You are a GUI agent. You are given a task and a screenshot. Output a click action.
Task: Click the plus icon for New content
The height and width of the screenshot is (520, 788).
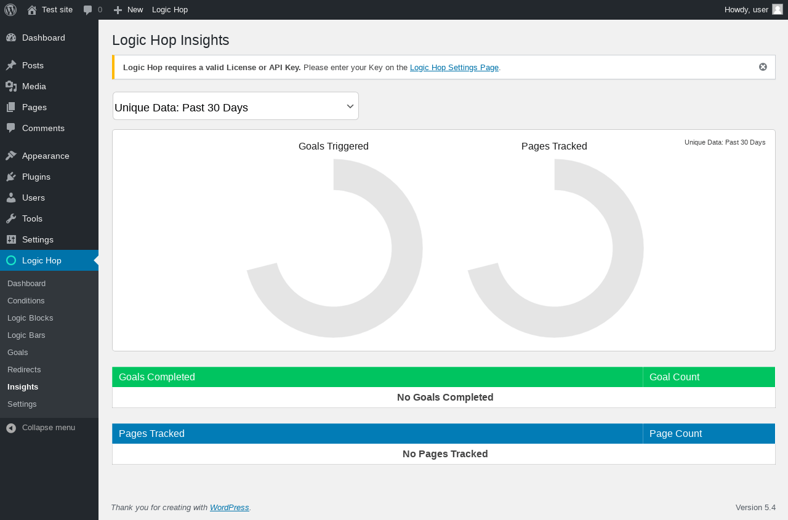[118, 10]
